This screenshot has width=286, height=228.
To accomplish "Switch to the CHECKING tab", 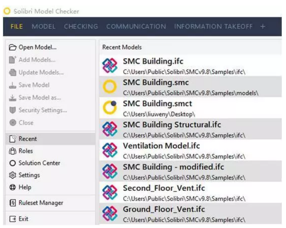I will [81, 27].
